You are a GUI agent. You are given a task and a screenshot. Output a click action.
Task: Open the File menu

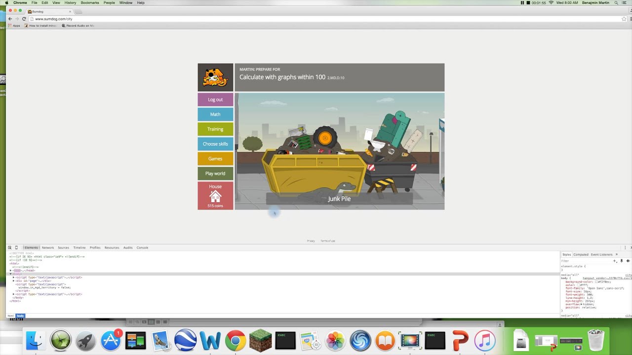[35, 2]
